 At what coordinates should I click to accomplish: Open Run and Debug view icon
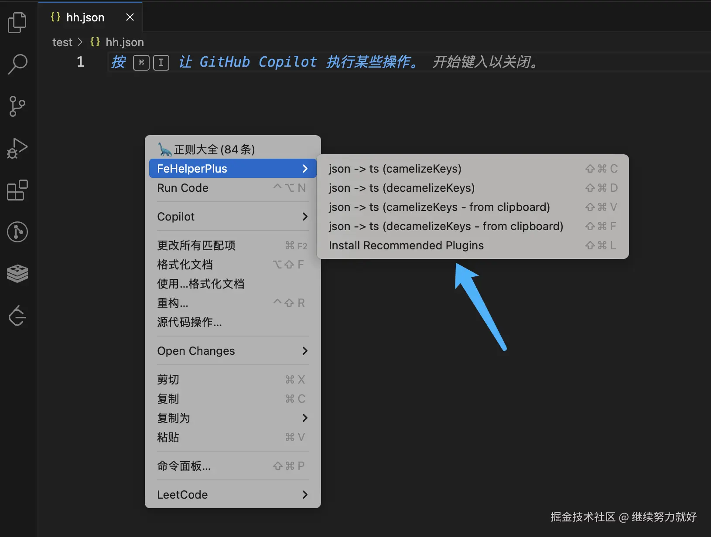[x=17, y=148]
